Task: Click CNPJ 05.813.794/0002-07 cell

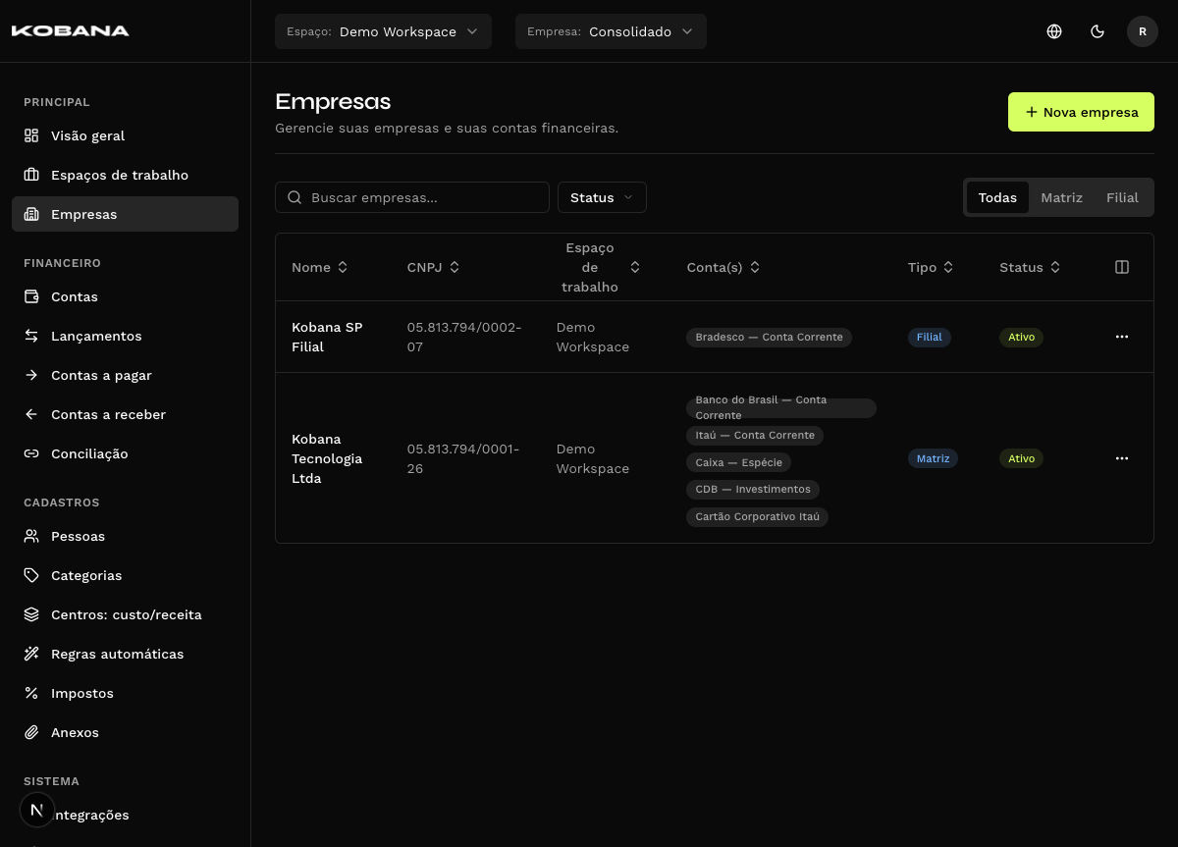Action: coord(464,337)
